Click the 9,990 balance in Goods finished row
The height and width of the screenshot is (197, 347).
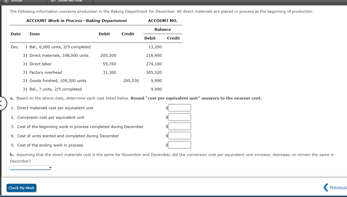pyautogui.click(x=156, y=81)
